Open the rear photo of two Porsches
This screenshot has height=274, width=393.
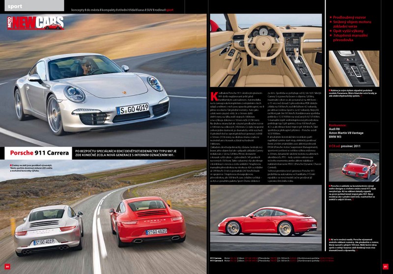[x=103, y=217]
